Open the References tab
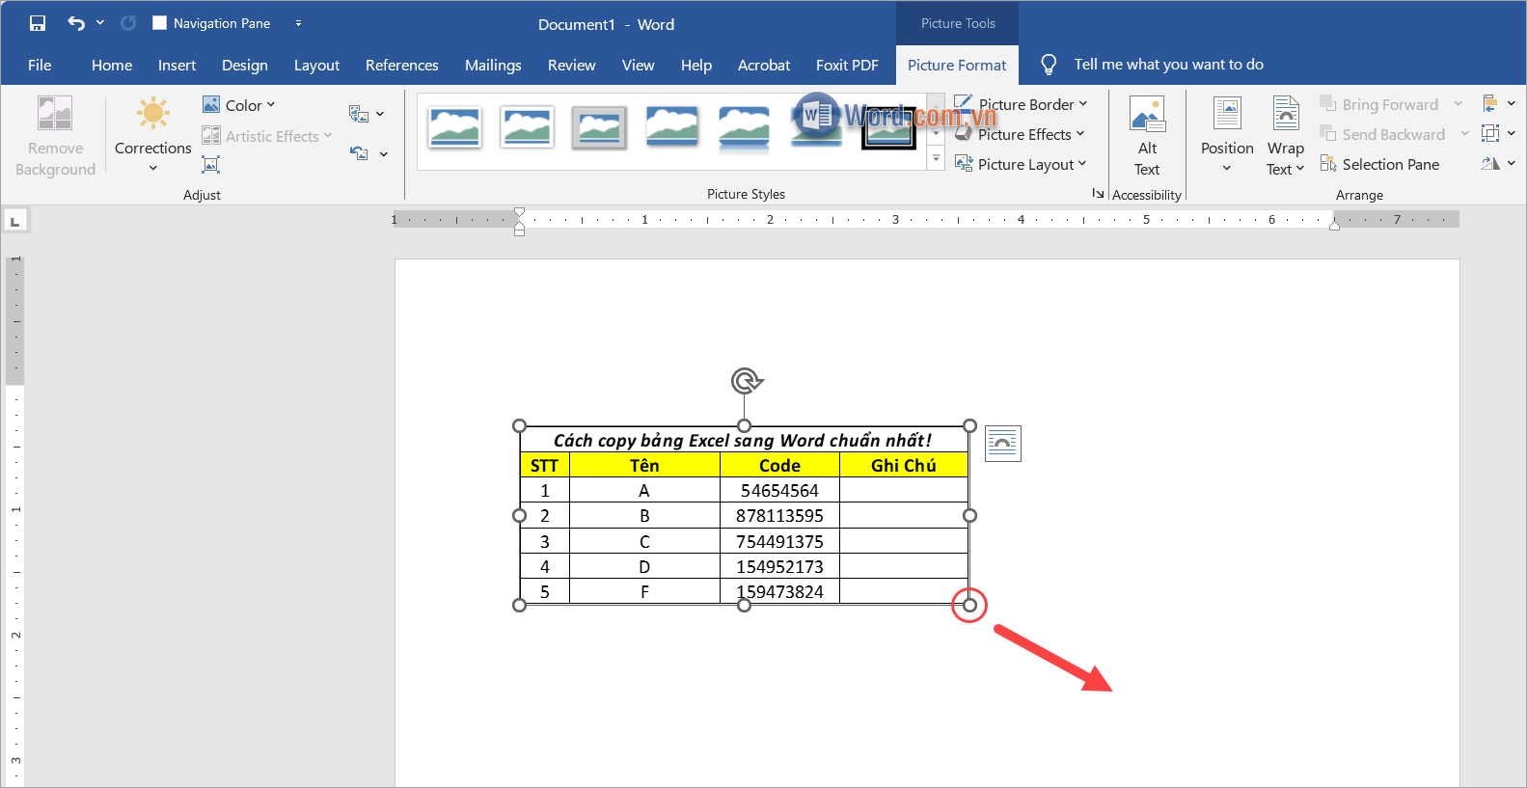The height and width of the screenshot is (788, 1527). coord(401,65)
